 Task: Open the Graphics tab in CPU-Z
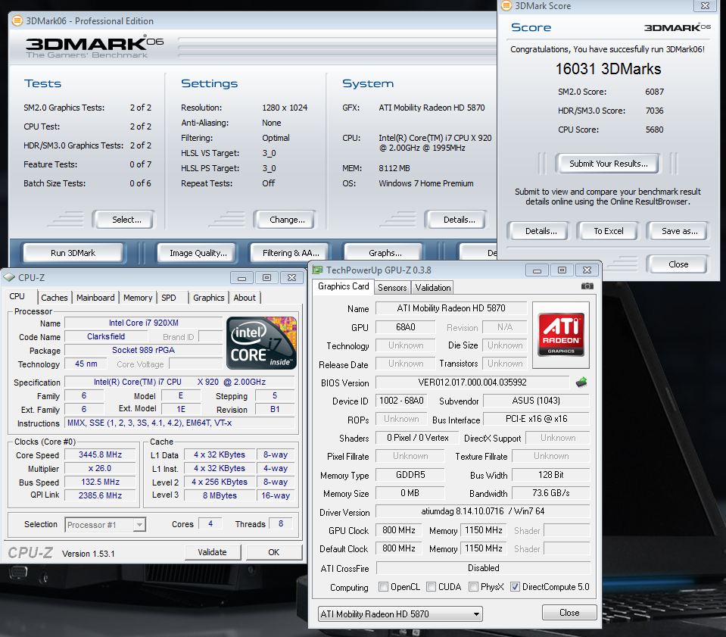coord(208,298)
